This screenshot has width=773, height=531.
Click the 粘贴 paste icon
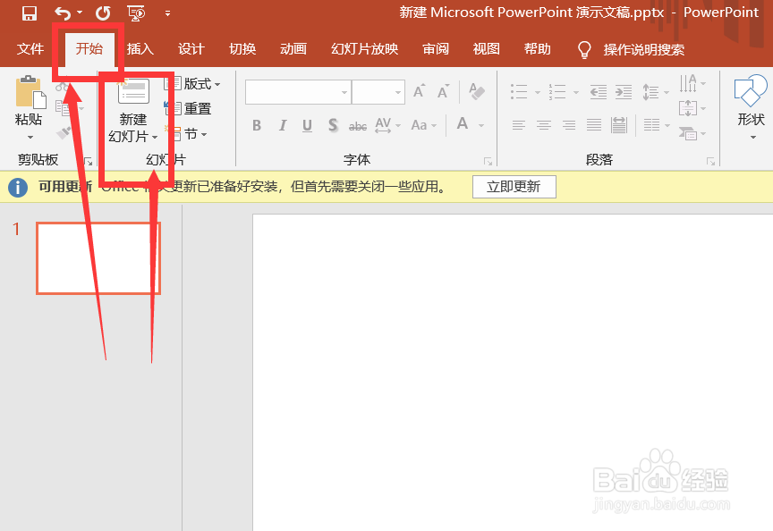coord(30,93)
